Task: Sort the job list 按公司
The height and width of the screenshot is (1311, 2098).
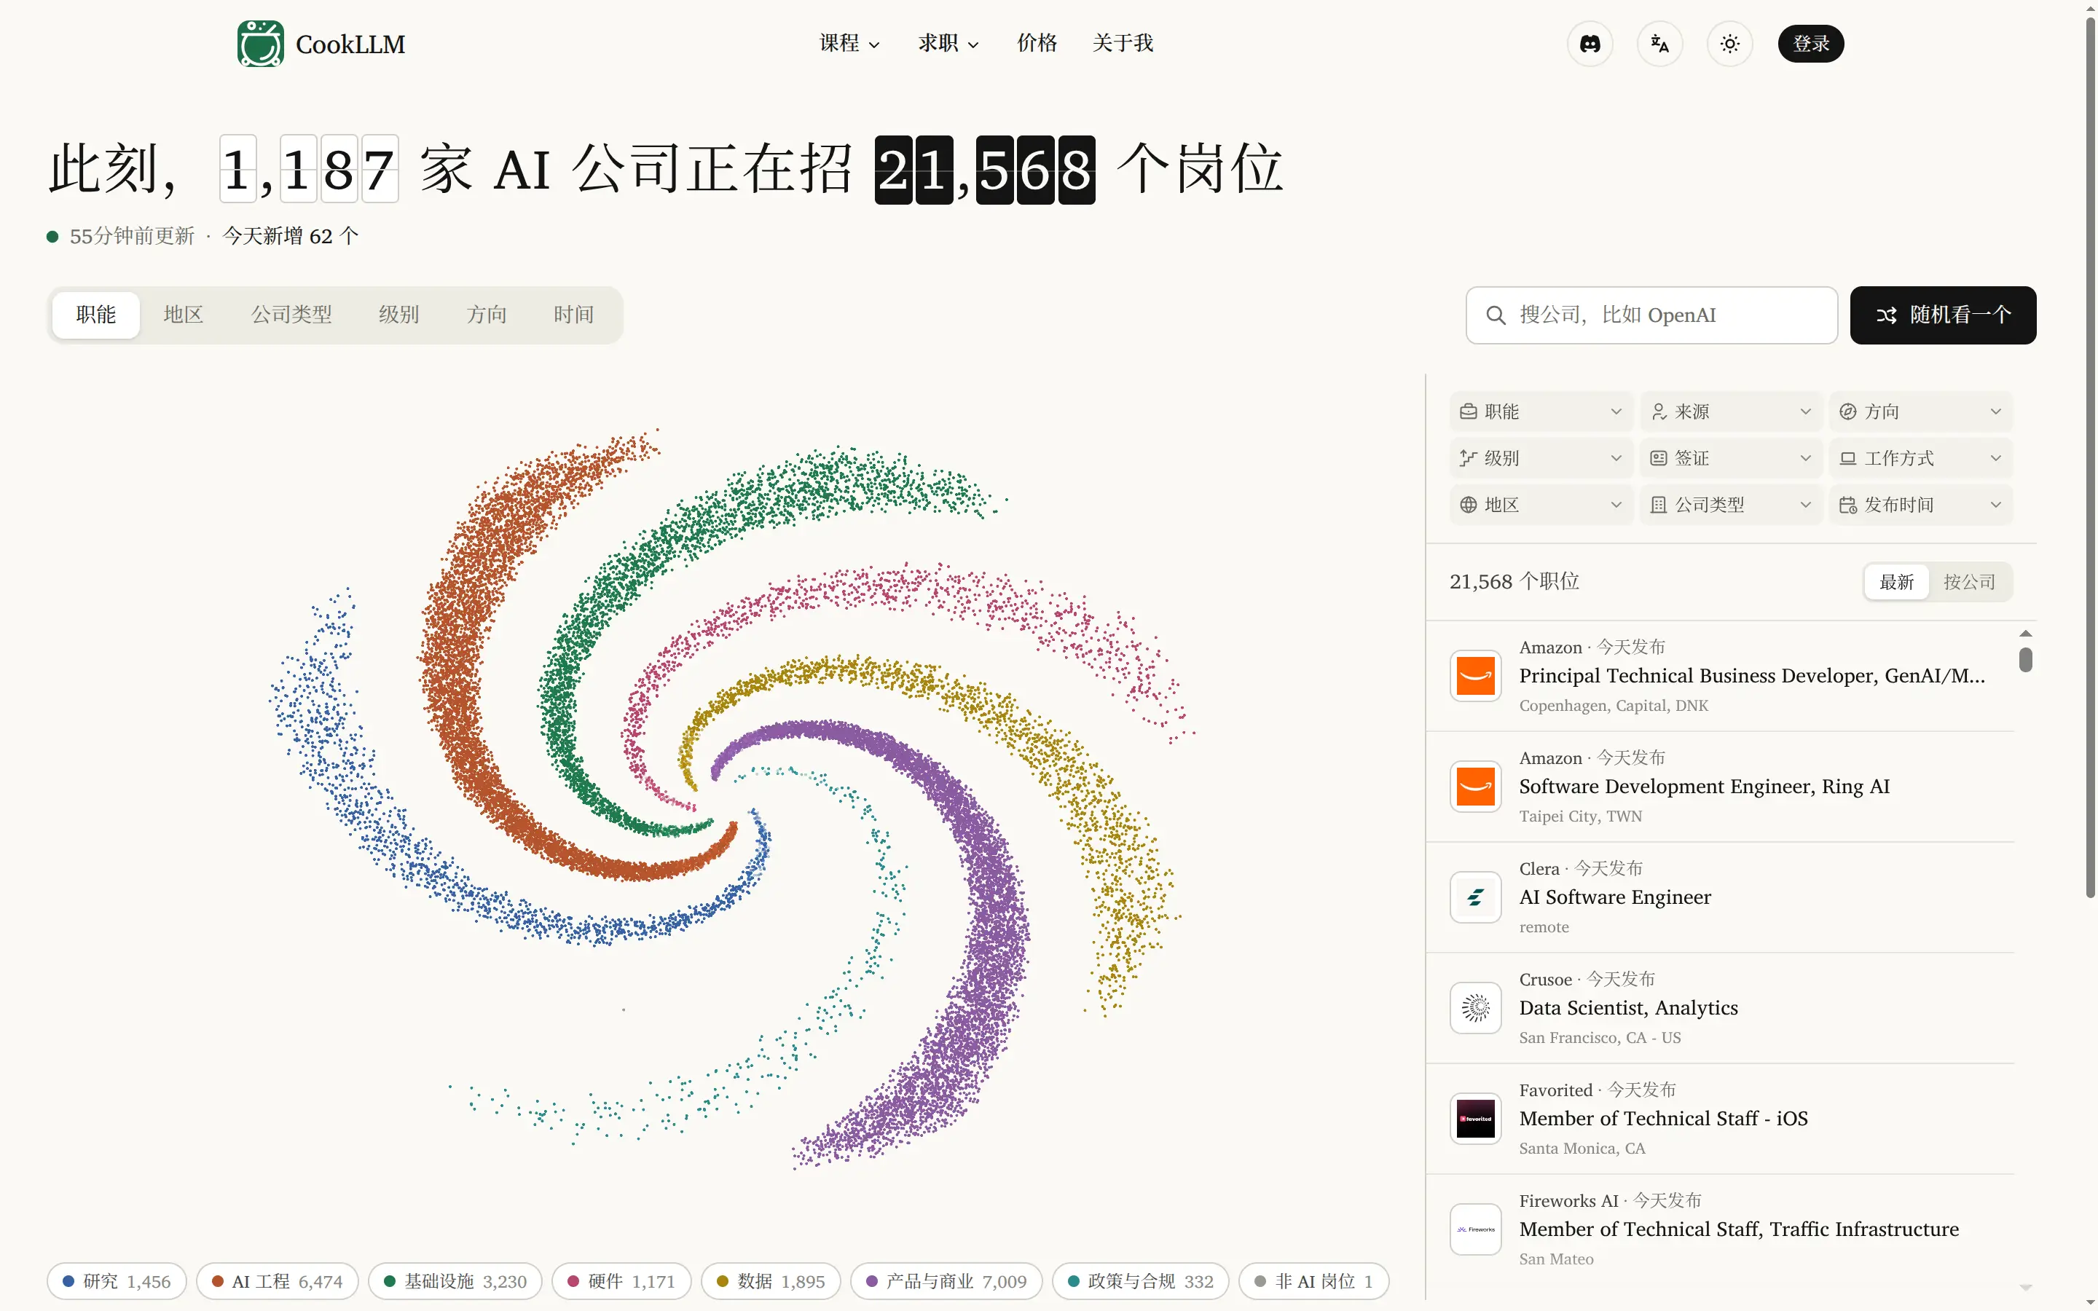Action: click(1969, 582)
